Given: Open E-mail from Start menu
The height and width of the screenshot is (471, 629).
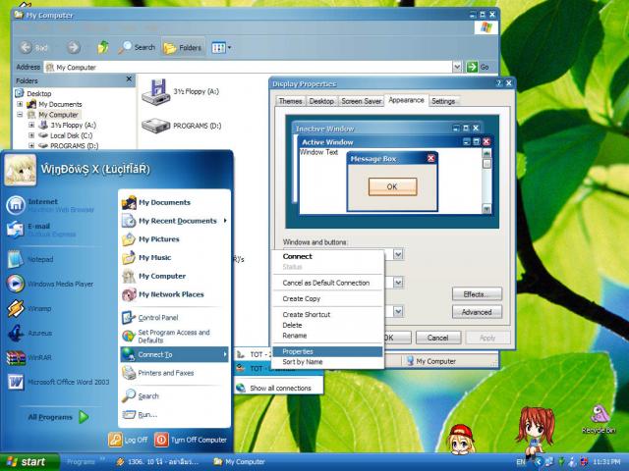Looking at the screenshot, I should [41, 230].
